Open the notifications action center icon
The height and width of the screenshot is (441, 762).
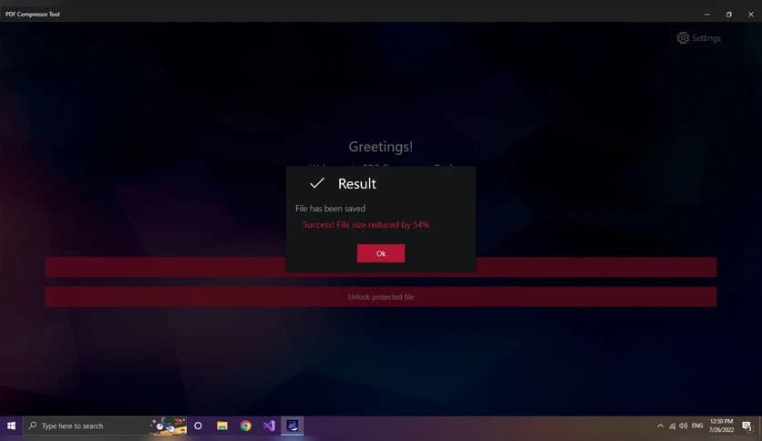click(747, 426)
